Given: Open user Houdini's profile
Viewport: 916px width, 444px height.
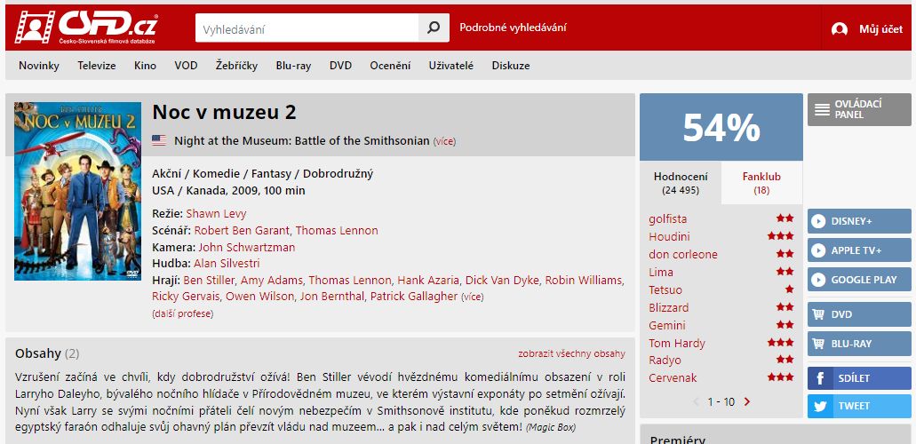Looking at the screenshot, I should coord(669,236).
